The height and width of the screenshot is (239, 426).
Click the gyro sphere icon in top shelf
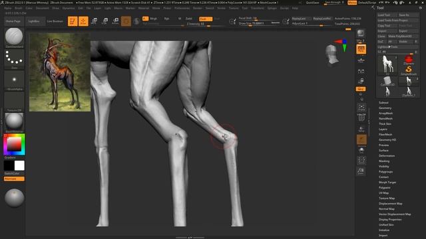tap(126, 21)
